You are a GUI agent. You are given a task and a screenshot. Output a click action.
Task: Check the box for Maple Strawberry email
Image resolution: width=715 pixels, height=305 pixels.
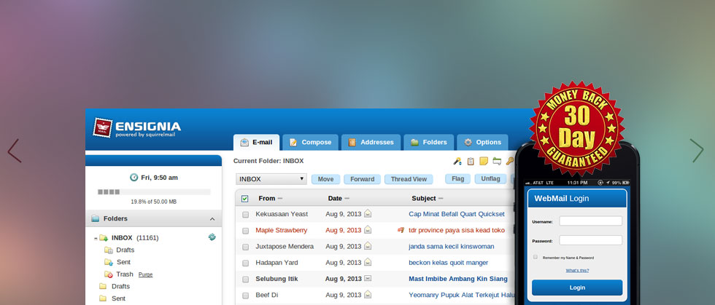tap(245, 230)
